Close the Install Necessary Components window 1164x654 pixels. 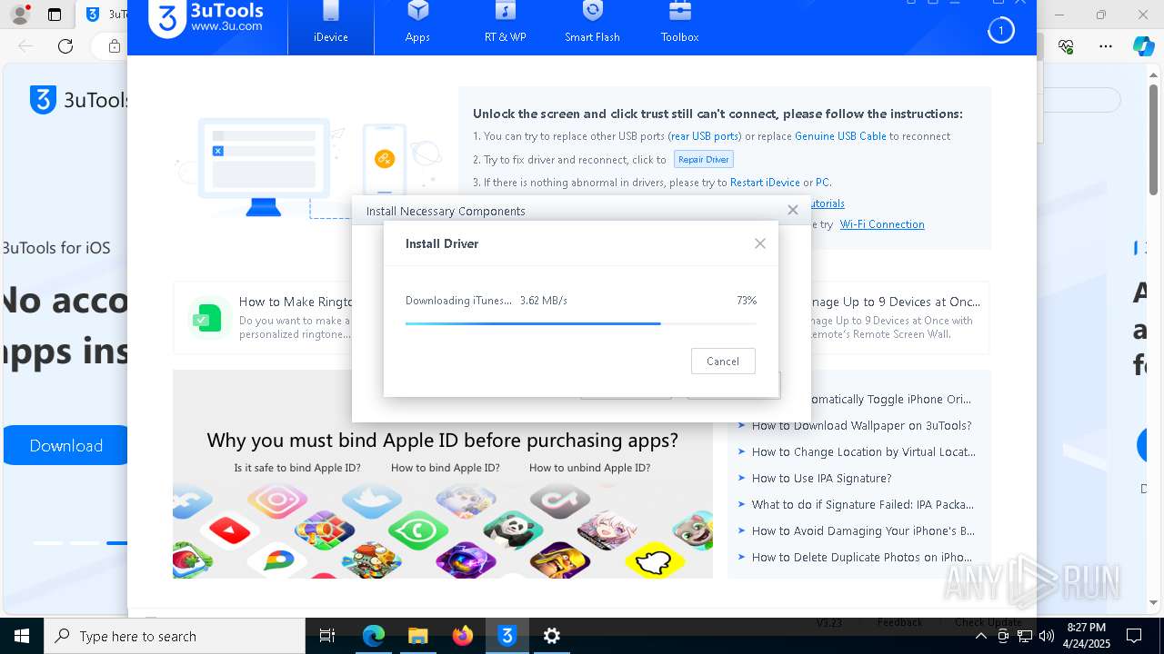[x=793, y=210]
